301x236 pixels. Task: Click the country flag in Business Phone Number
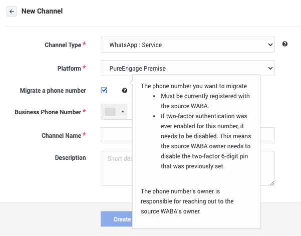click(x=110, y=112)
